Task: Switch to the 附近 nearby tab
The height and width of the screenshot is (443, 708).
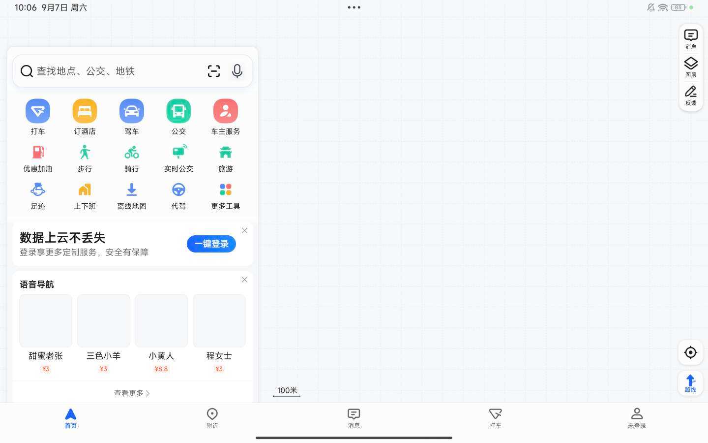Action: [x=212, y=419]
